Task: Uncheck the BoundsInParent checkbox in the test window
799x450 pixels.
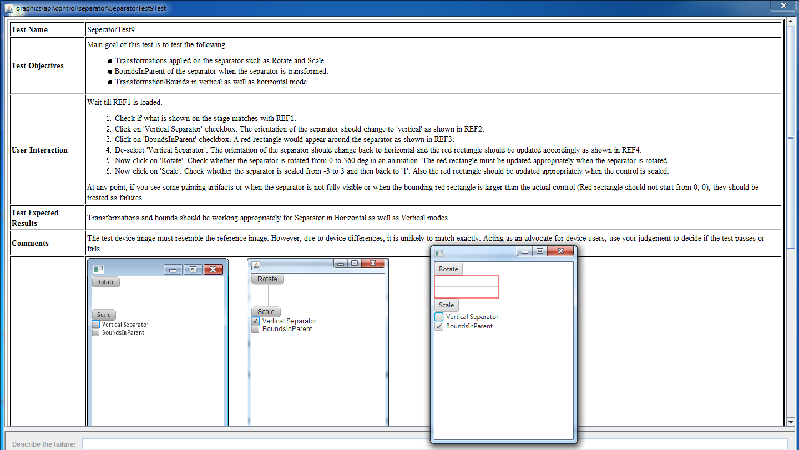Action: pos(439,326)
